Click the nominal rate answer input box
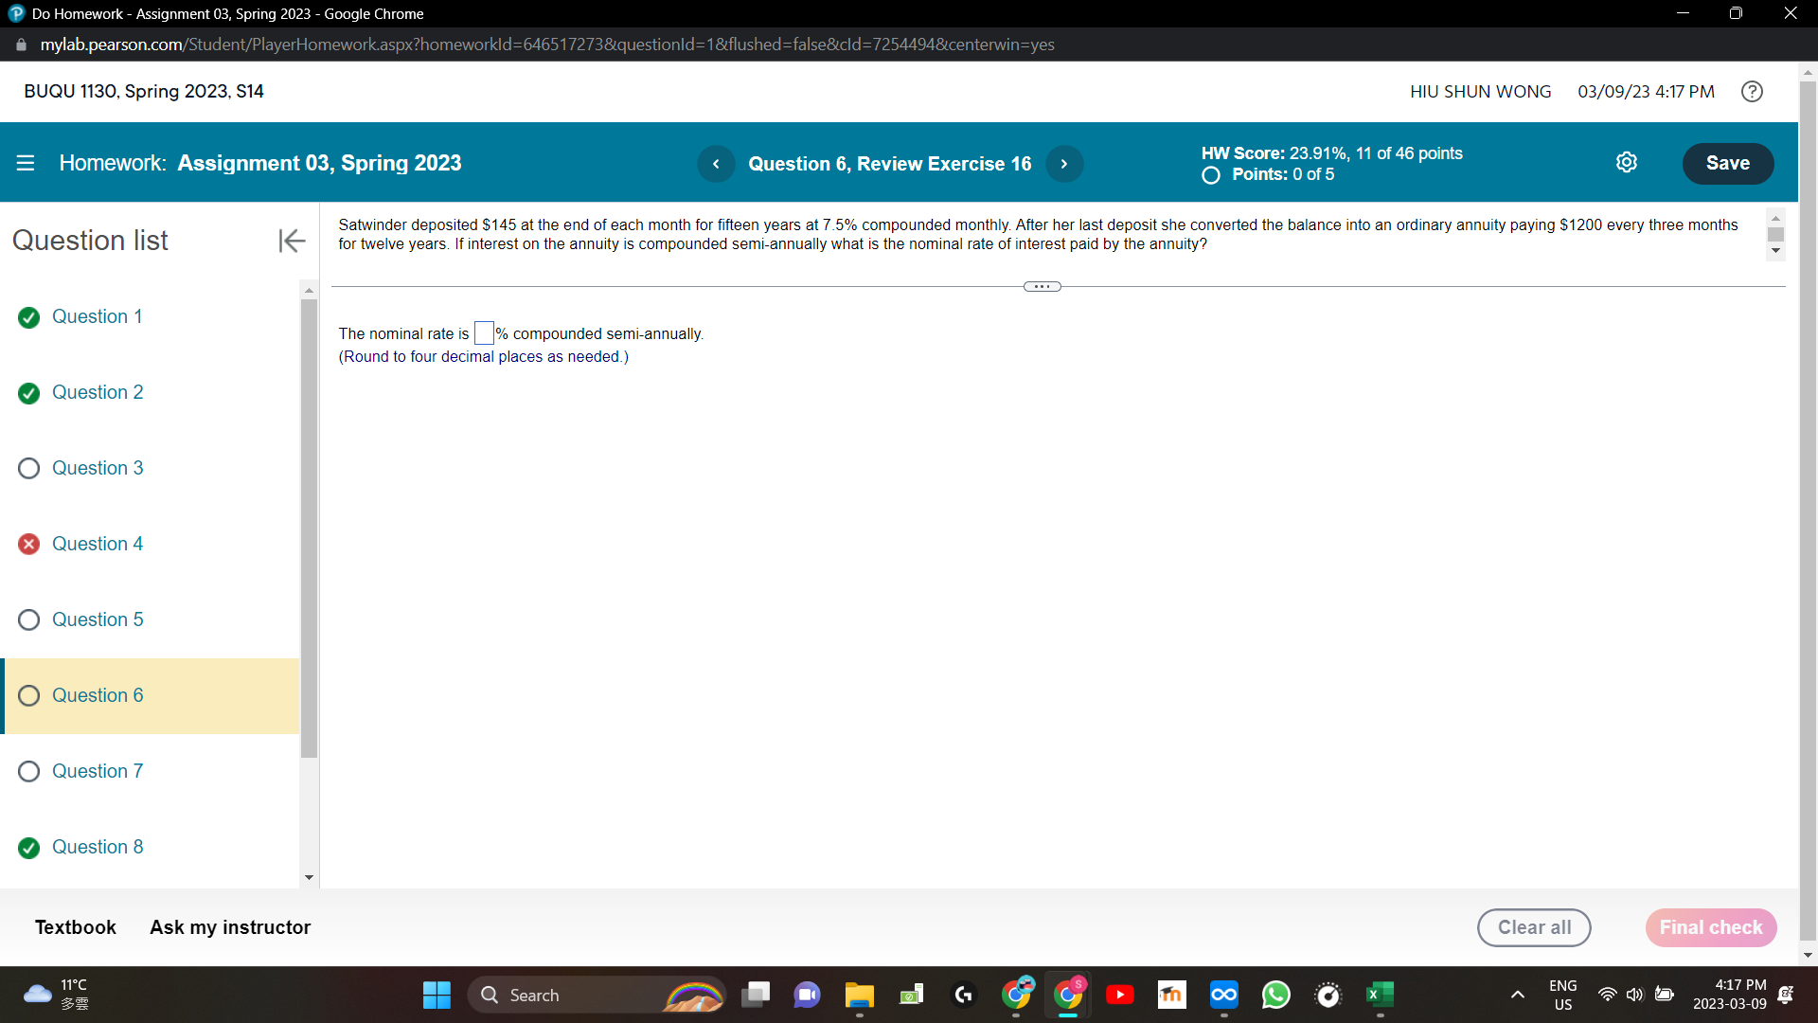This screenshot has width=1818, height=1023. point(483,332)
